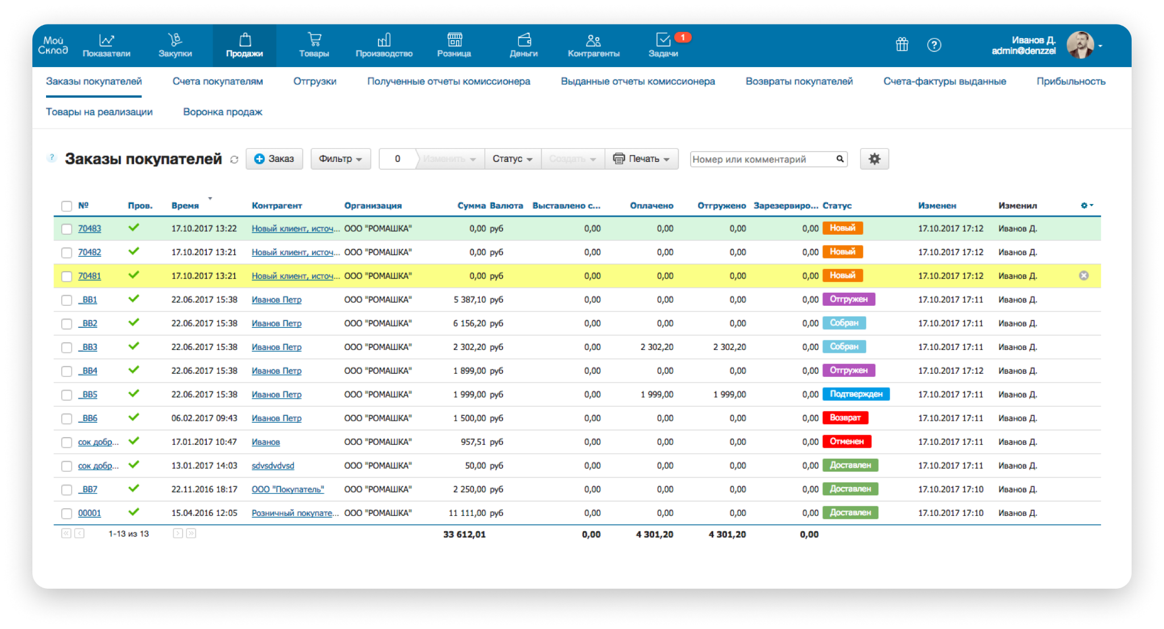Switch to Отгрузки tab
1164x629 pixels.
point(315,81)
